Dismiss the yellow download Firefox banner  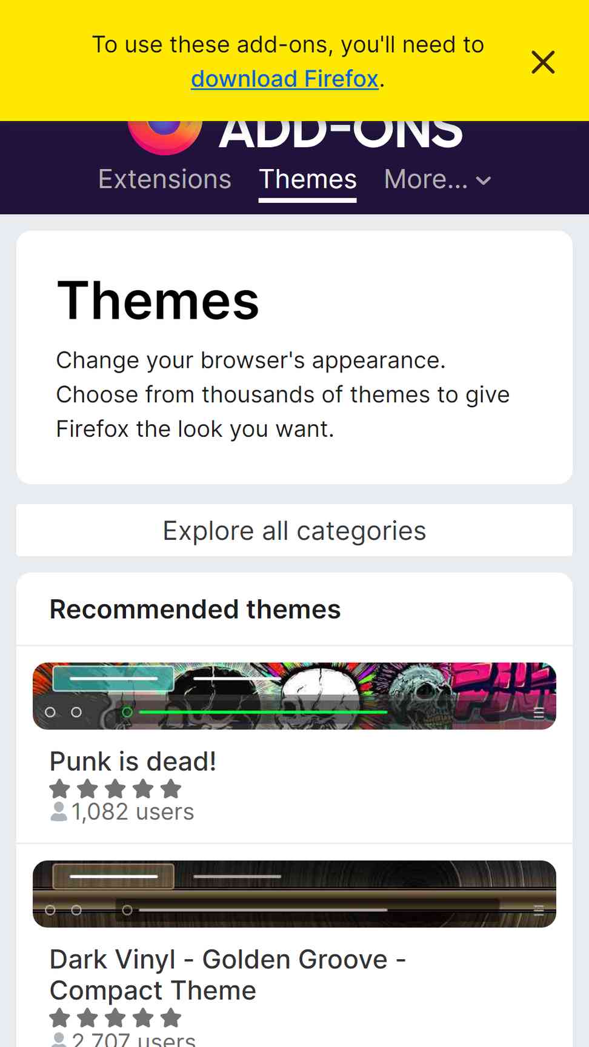point(543,62)
